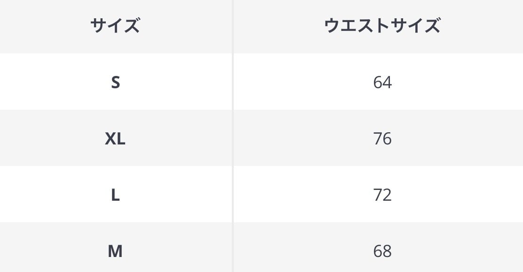Pick the size label with 76 waist
This screenshot has height=272, width=523.
point(115,139)
